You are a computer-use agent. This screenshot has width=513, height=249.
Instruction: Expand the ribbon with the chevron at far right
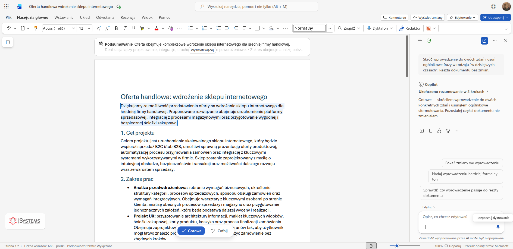(x=506, y=29)
